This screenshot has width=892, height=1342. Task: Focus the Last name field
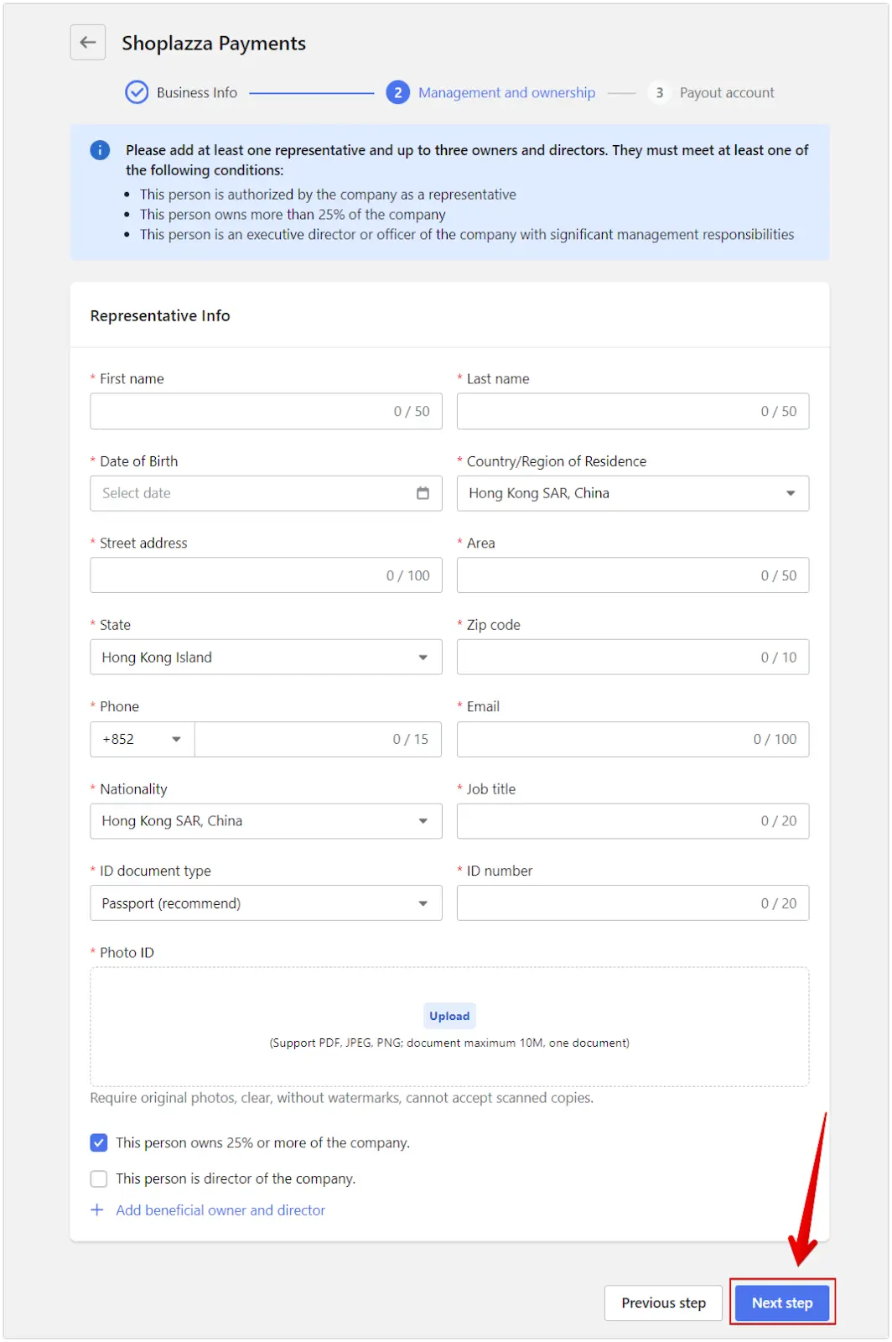coord(633,411)
